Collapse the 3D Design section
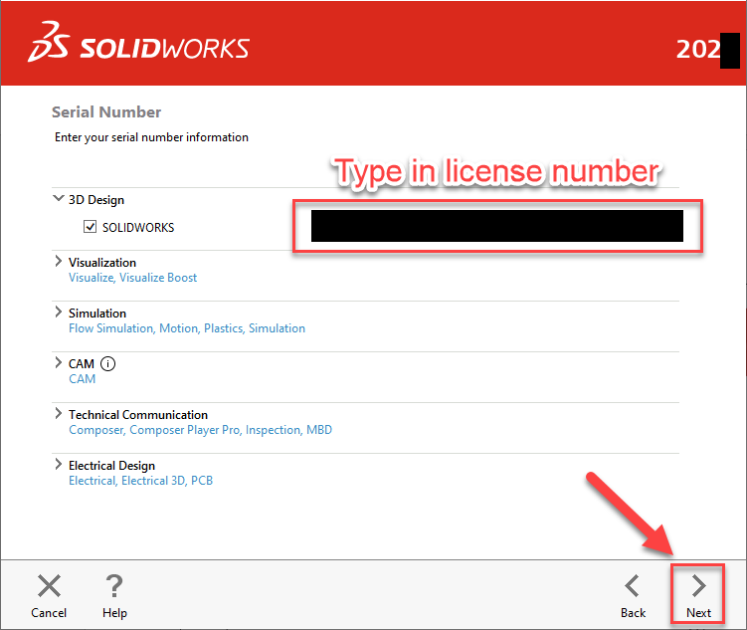The height and width of the screenshot is (630, 747). (58, 198)
